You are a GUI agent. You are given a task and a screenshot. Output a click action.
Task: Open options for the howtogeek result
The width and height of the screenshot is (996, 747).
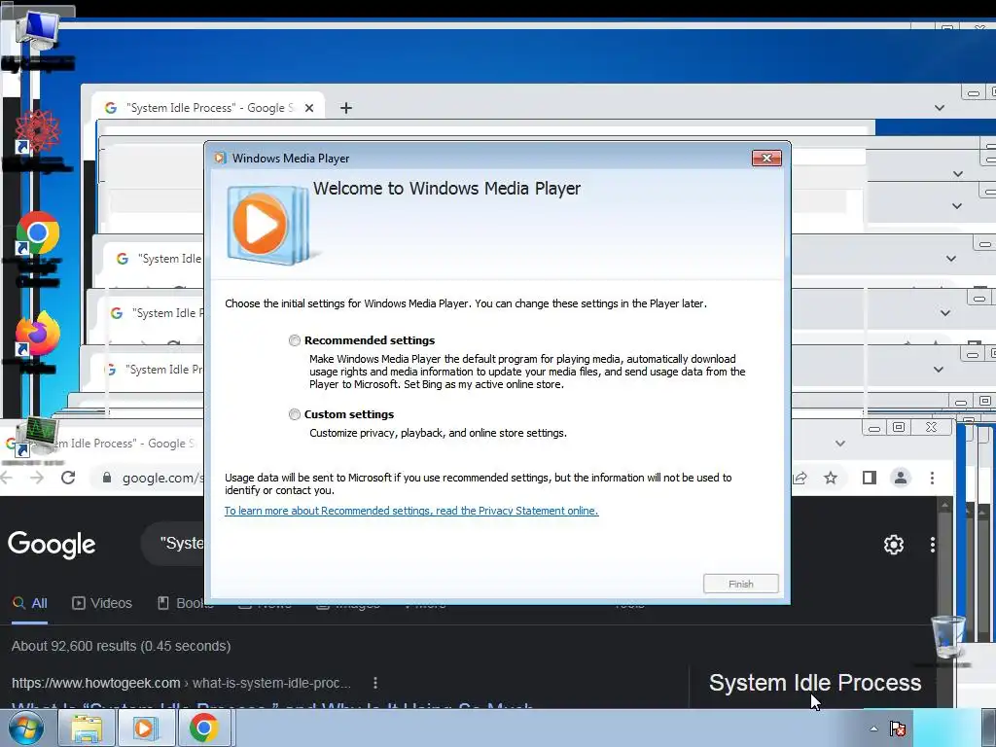pos(375,683)
